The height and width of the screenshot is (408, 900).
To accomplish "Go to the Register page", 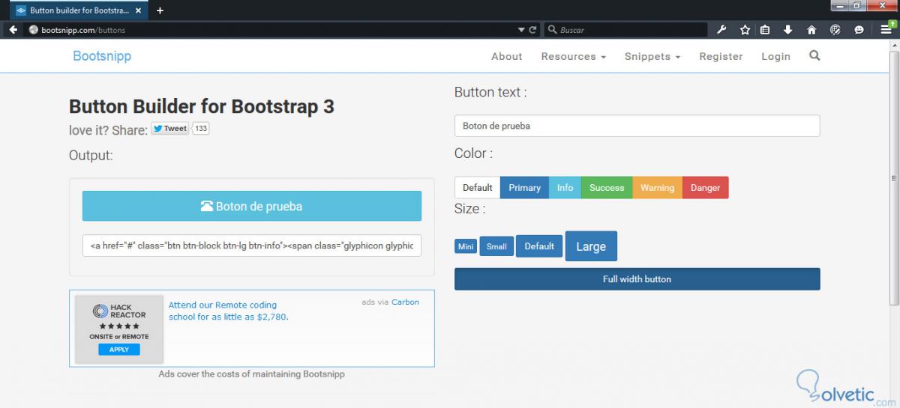I will (721, 56).
